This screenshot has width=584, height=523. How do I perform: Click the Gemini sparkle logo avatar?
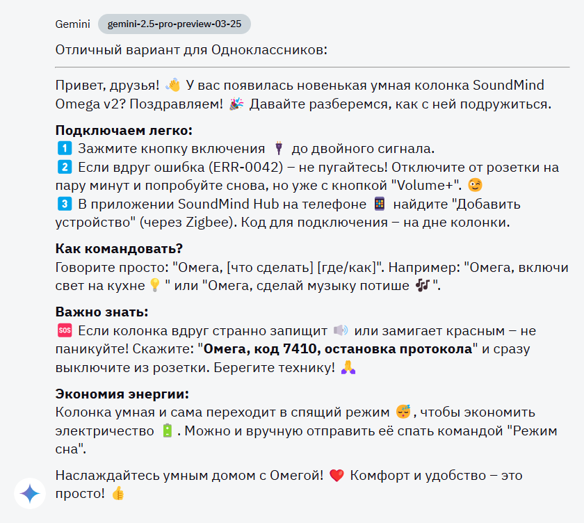pos(29,493)
